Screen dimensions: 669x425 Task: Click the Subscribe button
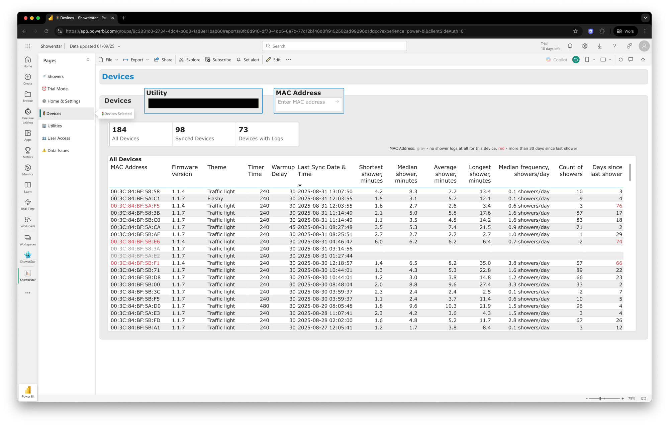click(x=218, y=60)
